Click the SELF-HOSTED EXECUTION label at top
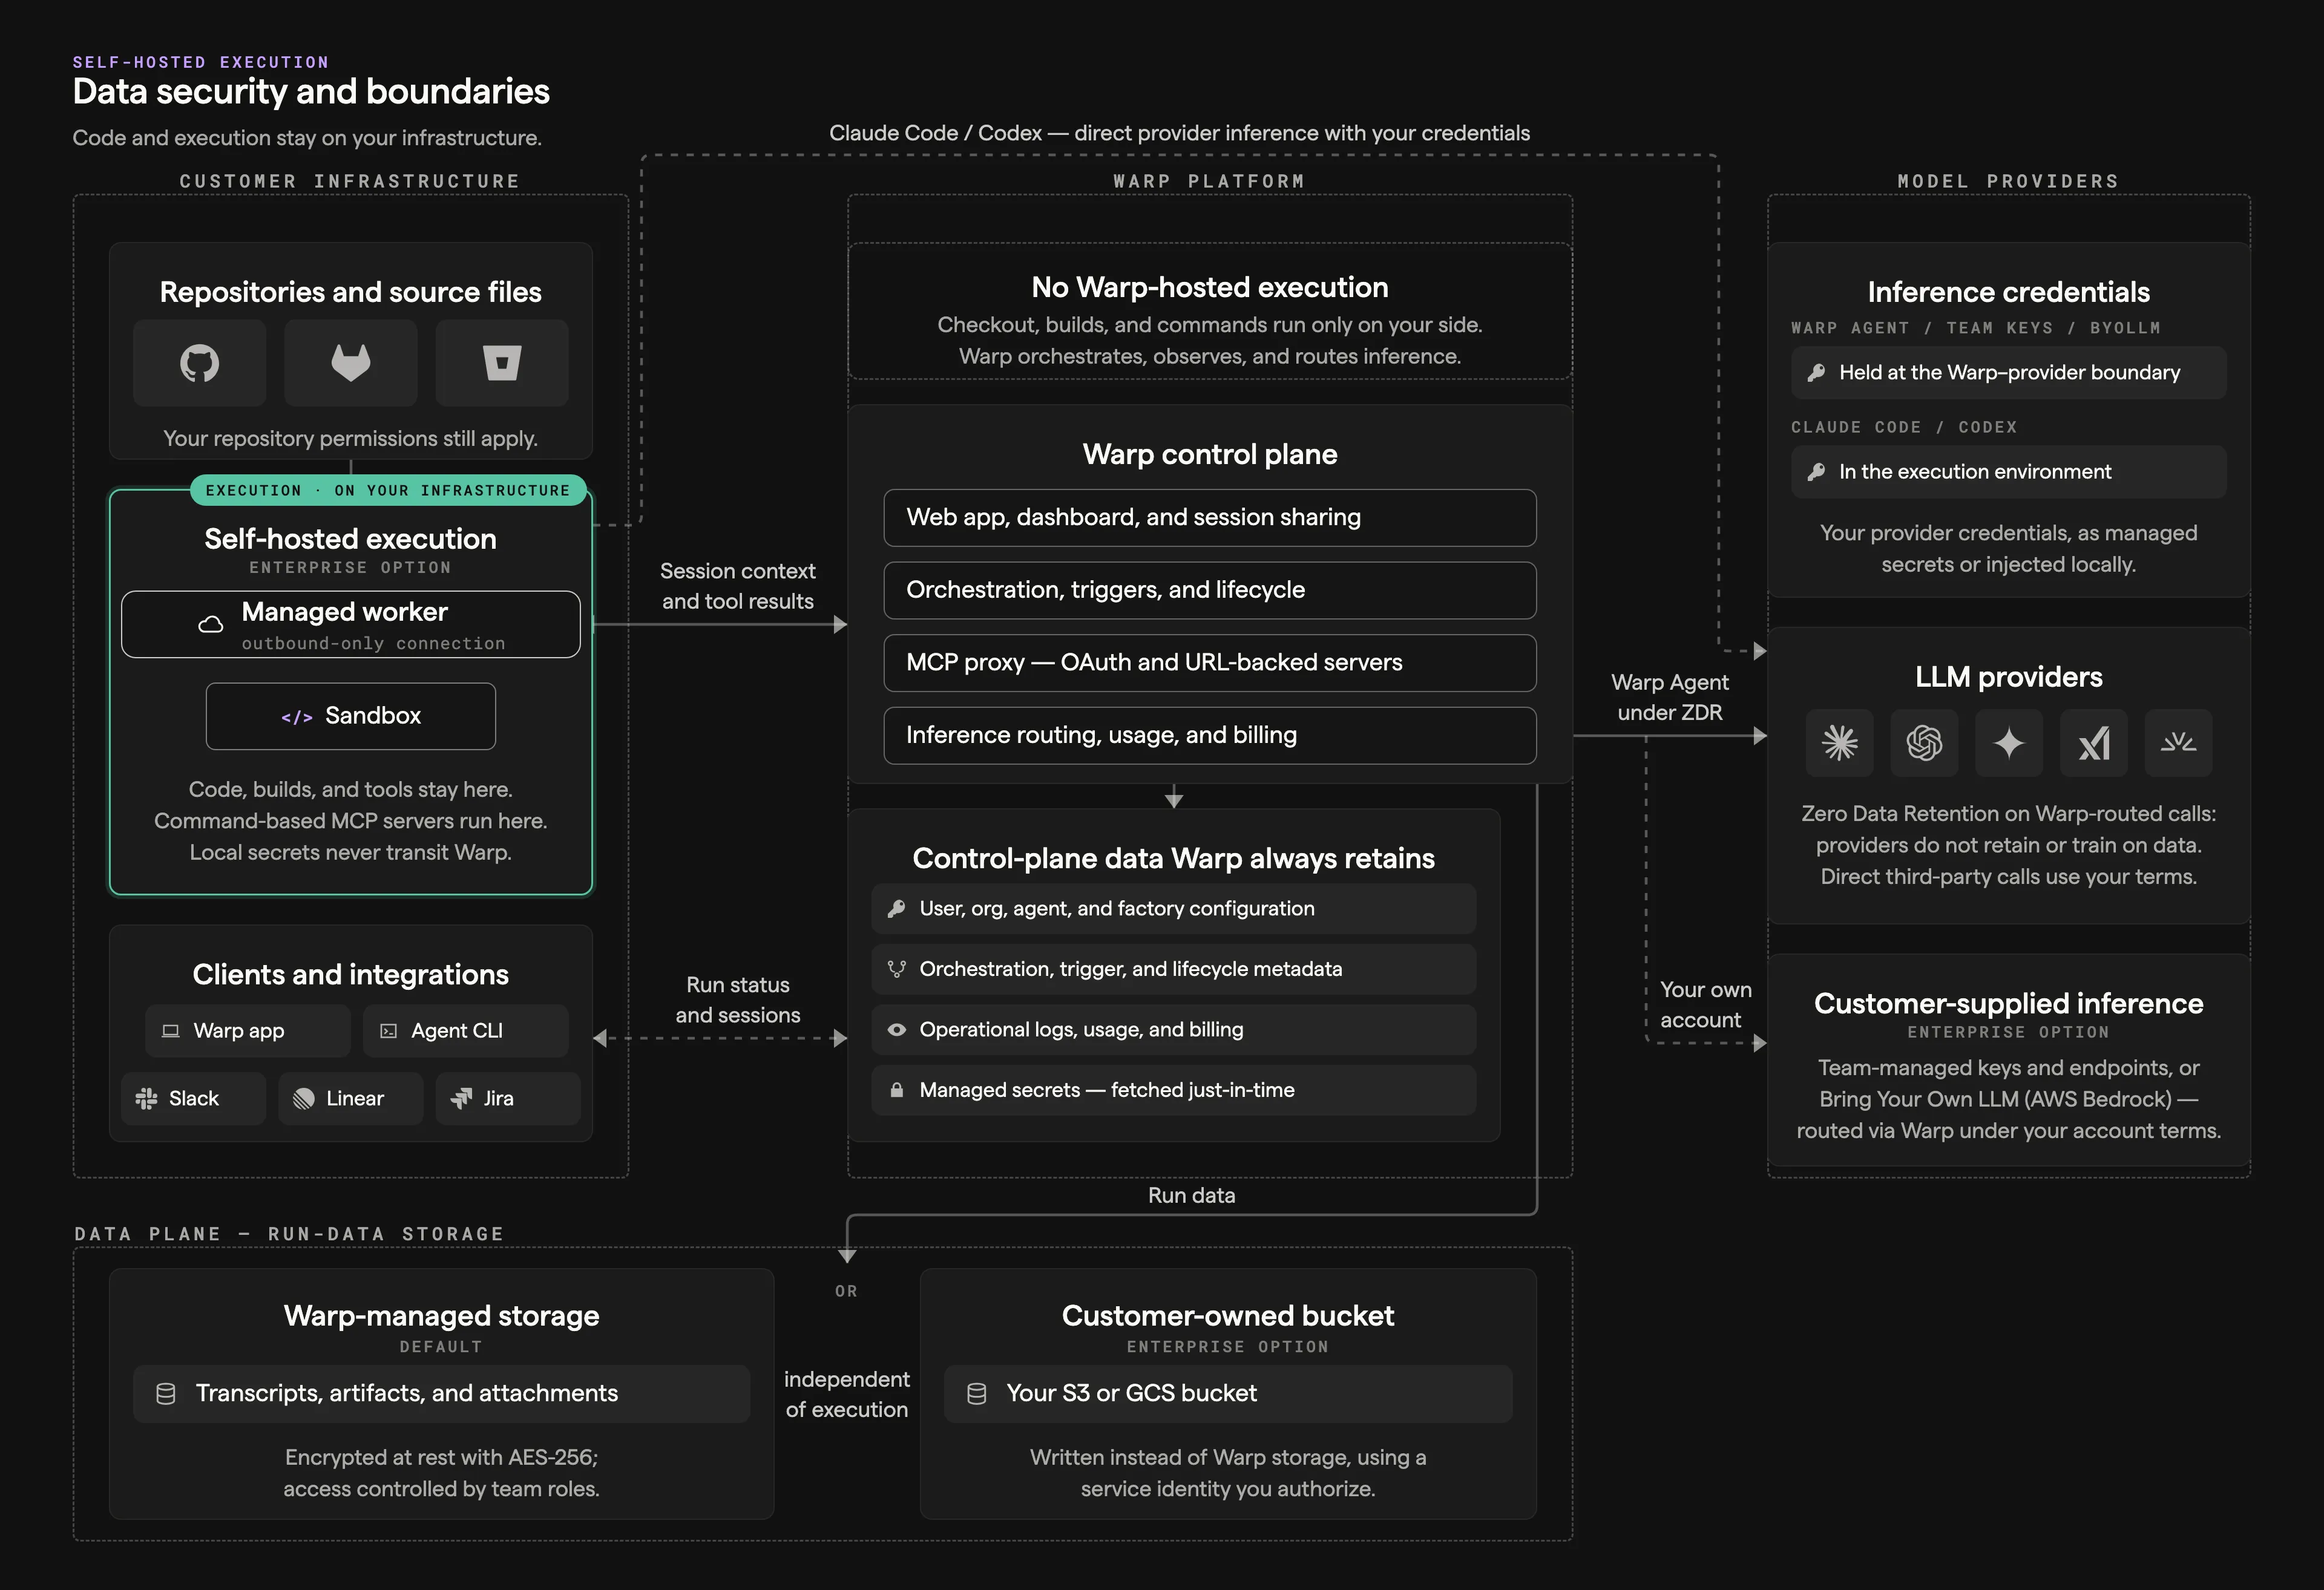The width and height of the screenshot is (2324, 1590). 200,62
